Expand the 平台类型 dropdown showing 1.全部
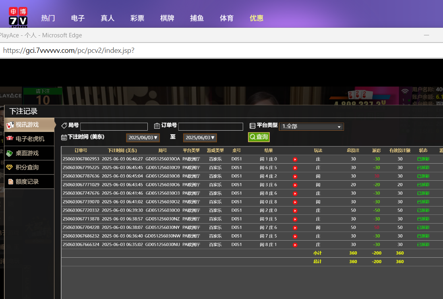Screen dimensions: 443x299 (311, 127)
